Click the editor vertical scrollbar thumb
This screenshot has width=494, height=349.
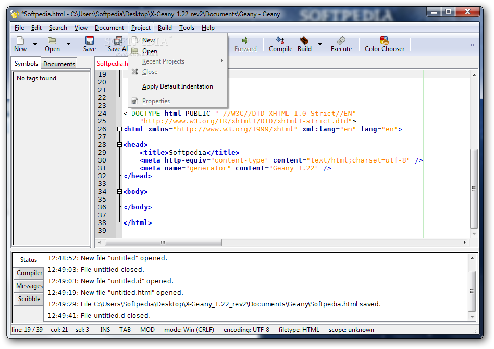474,189
